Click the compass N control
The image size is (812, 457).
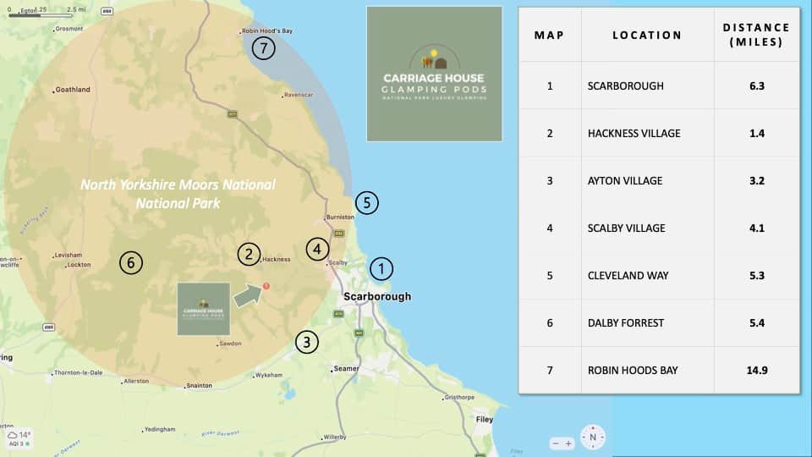pos(593,438)
